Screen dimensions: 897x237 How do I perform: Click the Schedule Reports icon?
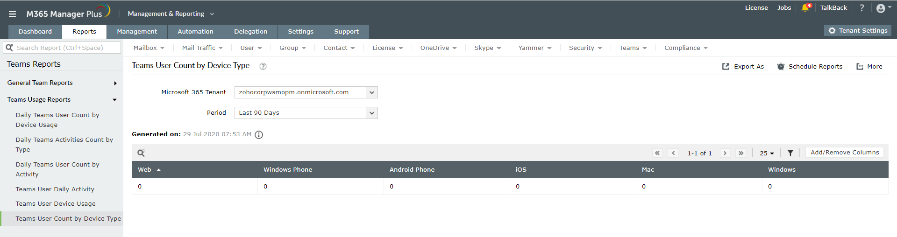click(x=781, y=67)
